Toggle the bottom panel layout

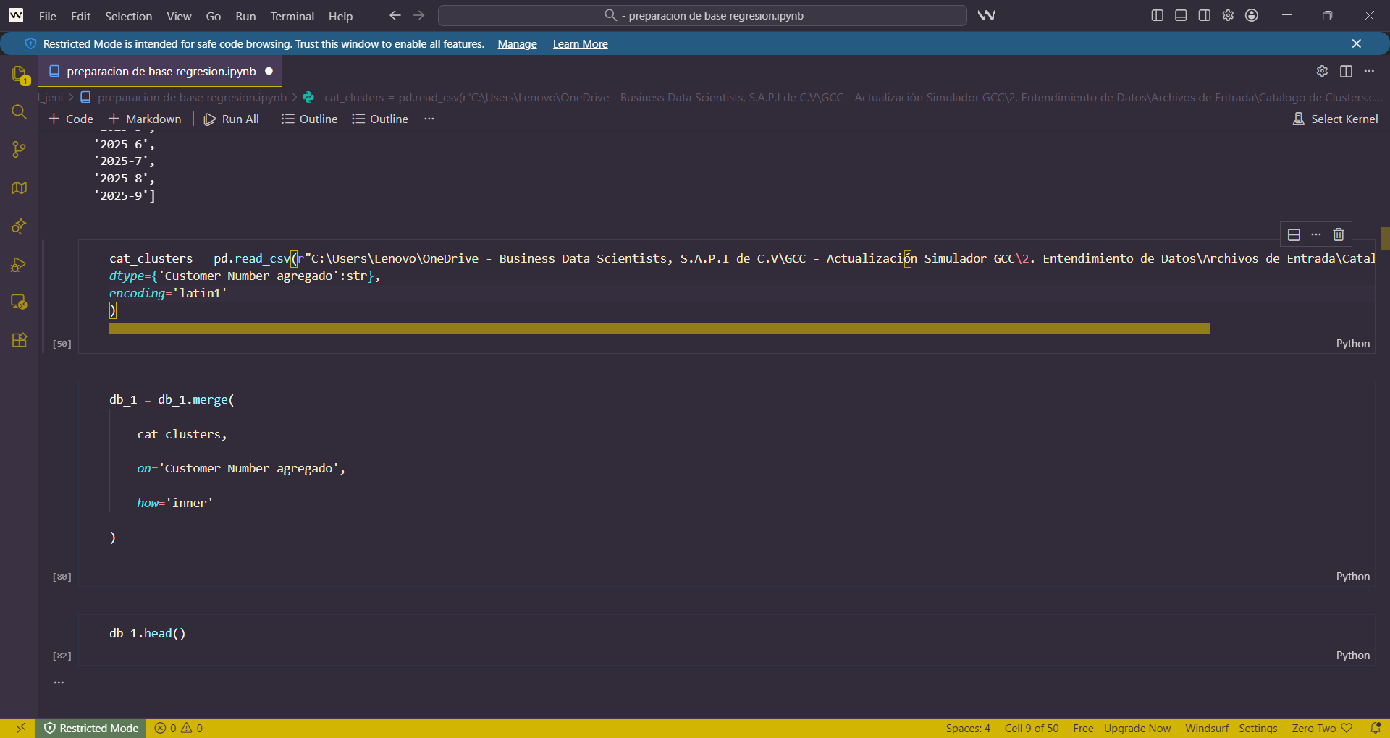click(x=1181, y=15)
